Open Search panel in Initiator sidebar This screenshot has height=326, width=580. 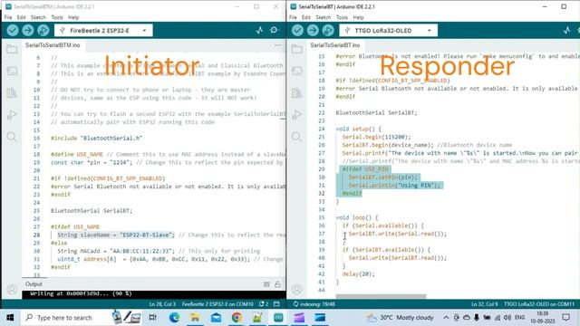[12, 137]
